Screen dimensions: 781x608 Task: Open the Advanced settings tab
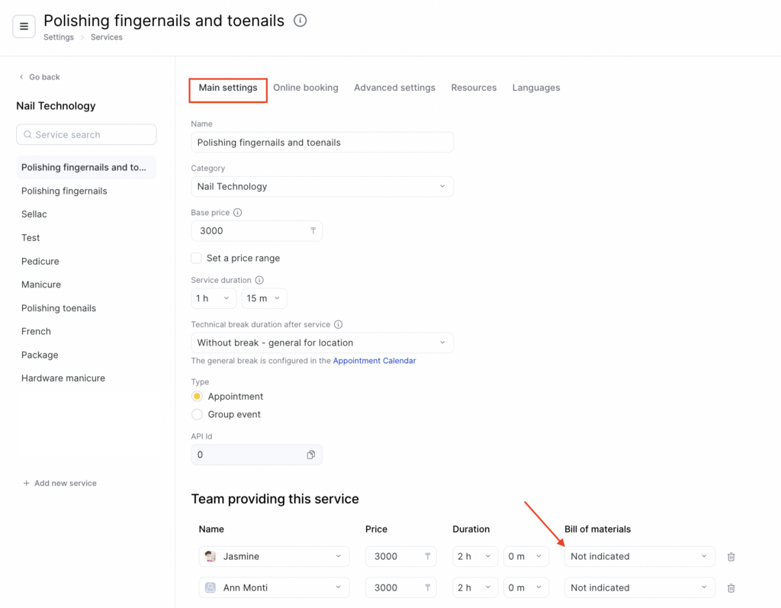[394, 88]
